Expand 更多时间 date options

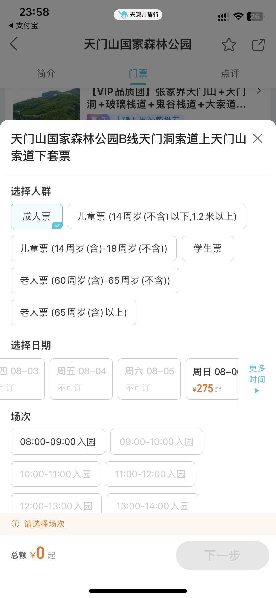point(257,379)
